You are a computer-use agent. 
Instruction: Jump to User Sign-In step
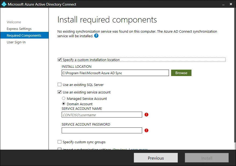(16, 42)
